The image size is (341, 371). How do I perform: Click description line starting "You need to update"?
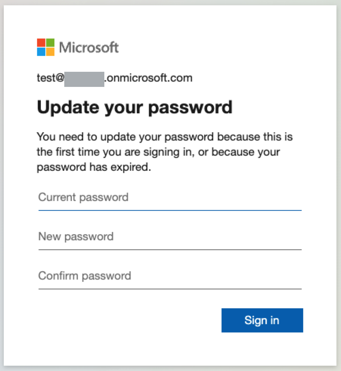(164, 136)
